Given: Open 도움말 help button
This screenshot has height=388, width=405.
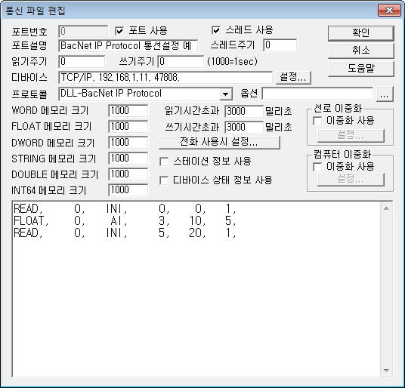Looking at the screenshot, I should 361,69.
